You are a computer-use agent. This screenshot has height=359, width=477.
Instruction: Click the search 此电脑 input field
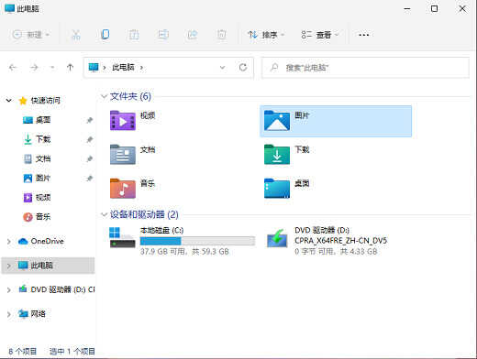(x=365, y=68)
